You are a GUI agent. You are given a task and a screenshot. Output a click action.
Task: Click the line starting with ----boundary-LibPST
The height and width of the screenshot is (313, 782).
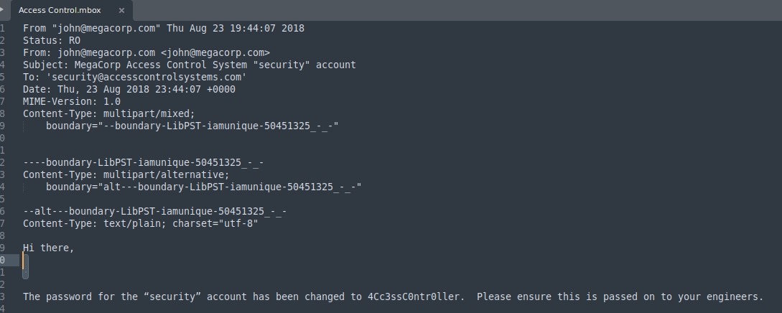click(x=143, y=162)
